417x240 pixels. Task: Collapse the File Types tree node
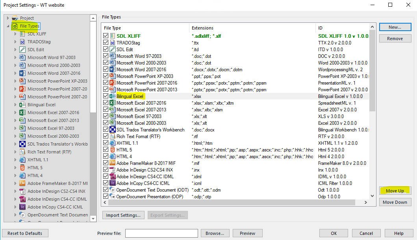click(8, 26)
